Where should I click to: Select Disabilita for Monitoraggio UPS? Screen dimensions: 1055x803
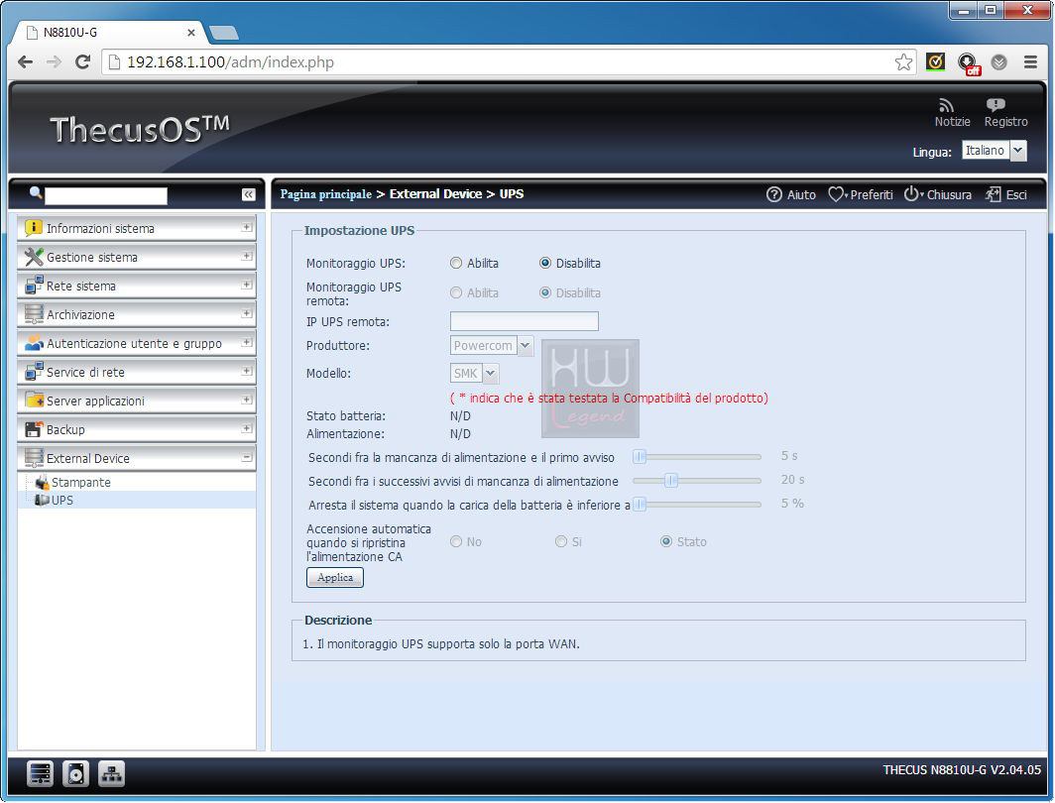[x=545, y=263]
